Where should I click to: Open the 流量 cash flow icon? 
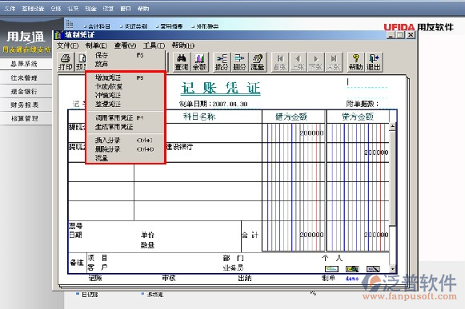click(258, 62)
